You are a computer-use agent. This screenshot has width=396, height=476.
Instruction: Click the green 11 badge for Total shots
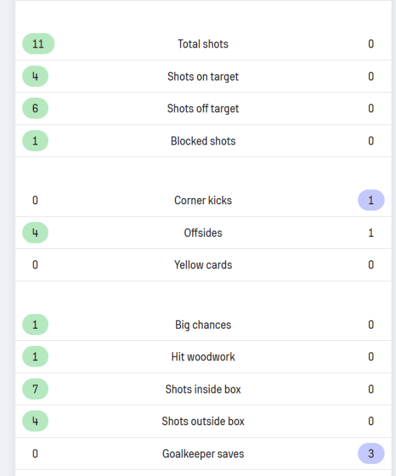(x=38, y=44)
